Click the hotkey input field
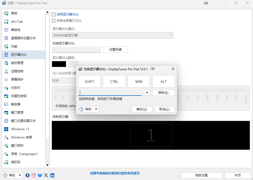 pos(110,93)
